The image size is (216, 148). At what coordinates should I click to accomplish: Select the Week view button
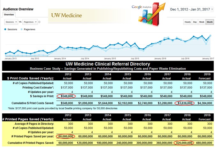tap(202, 22)
